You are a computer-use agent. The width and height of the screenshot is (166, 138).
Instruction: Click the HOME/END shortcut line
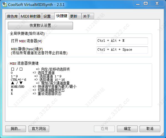point(44,87)
